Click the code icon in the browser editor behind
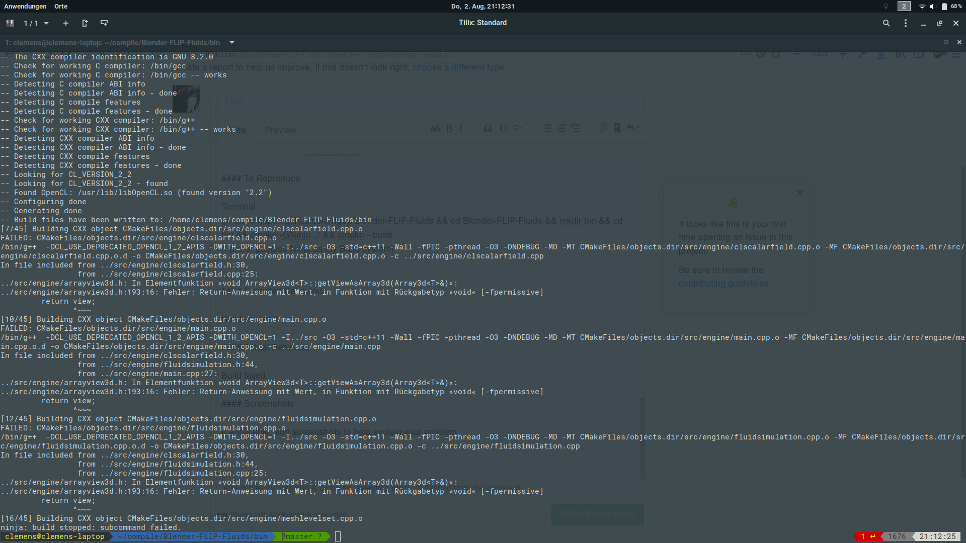 pos(503,129)
